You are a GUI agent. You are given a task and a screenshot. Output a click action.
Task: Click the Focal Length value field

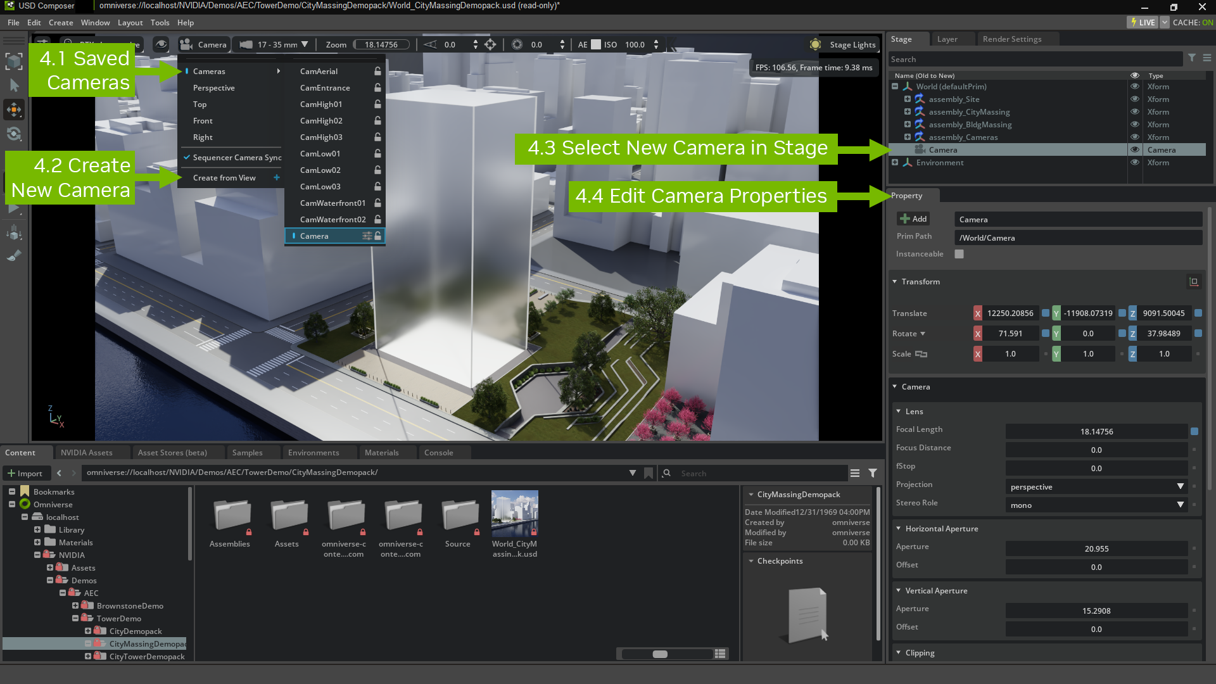click(1096, 431)
